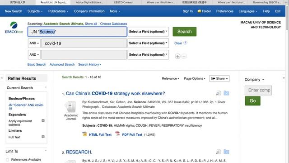The height and width of the screenshot is (163, 289).
Task: Collapse the left Refine Results panel arrow
Action: (x=2, y=78)
